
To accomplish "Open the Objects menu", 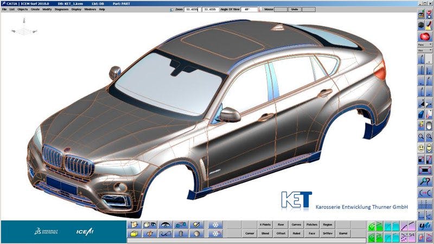I will pos(23,9).
